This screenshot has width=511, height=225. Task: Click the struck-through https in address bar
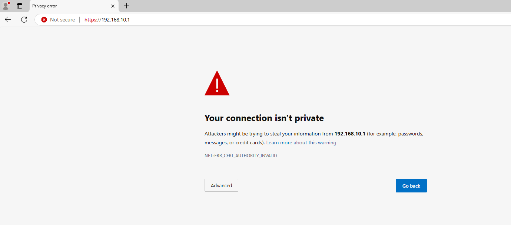pos(90,20)
